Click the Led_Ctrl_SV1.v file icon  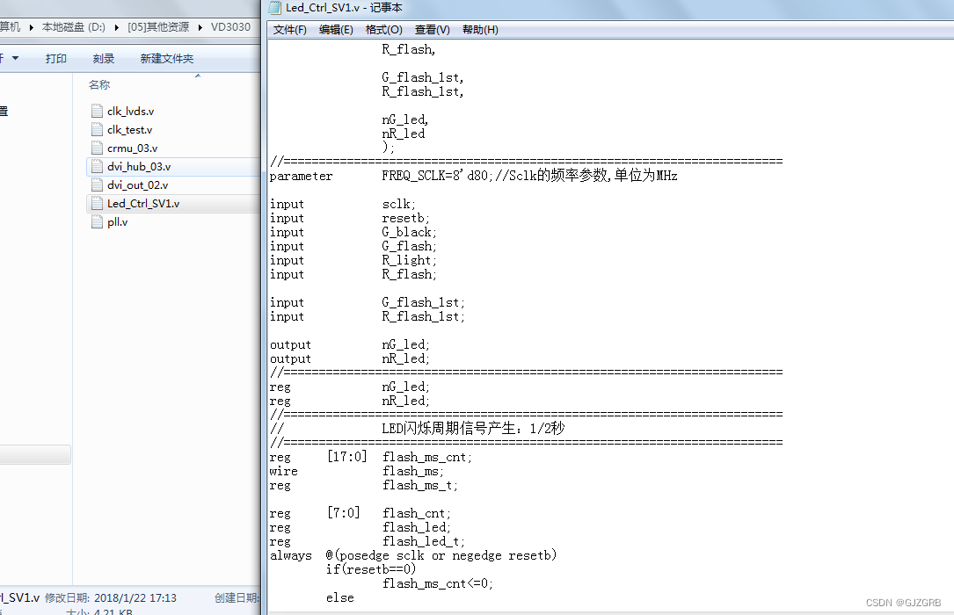coord(97,203)
